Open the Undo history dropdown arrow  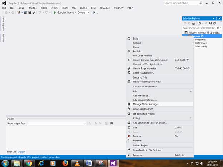tap(43, 12)
